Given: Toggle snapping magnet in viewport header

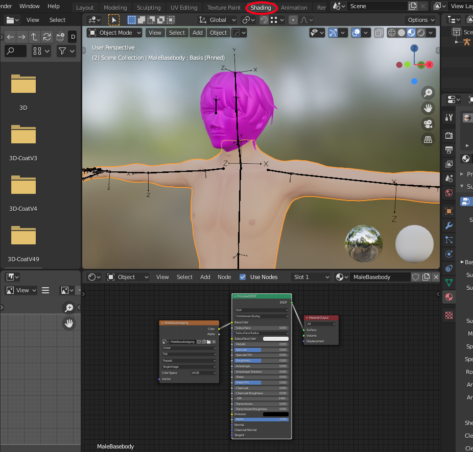Looking at the screenshot, I should [264, 20].
